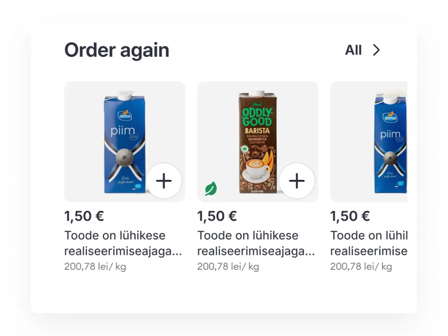Click the Alma logo on the third, cut-off carton
Screen dimensions: 448x336
tap(390, 116)
